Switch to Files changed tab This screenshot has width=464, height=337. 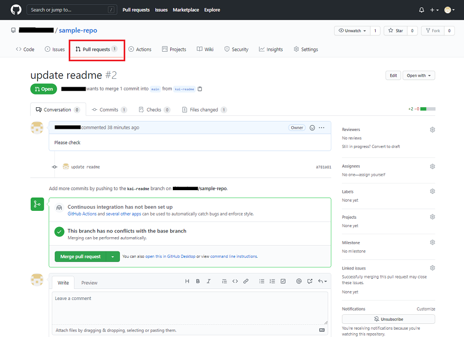[204, 110]
